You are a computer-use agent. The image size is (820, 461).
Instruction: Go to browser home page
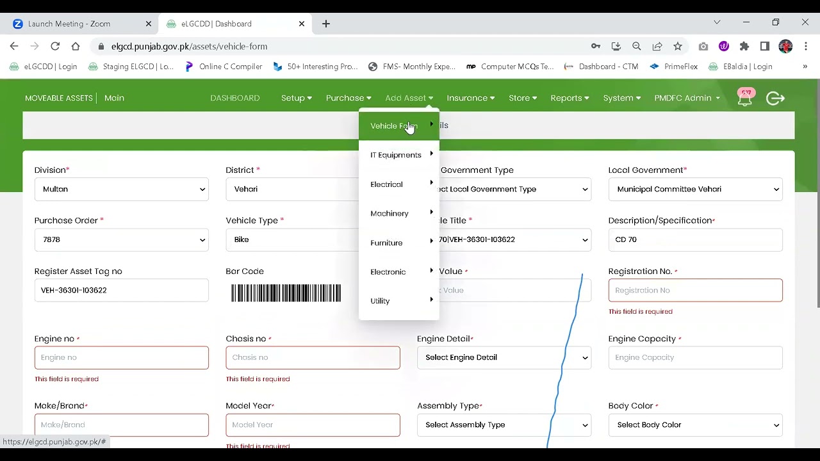pos(76,46)
